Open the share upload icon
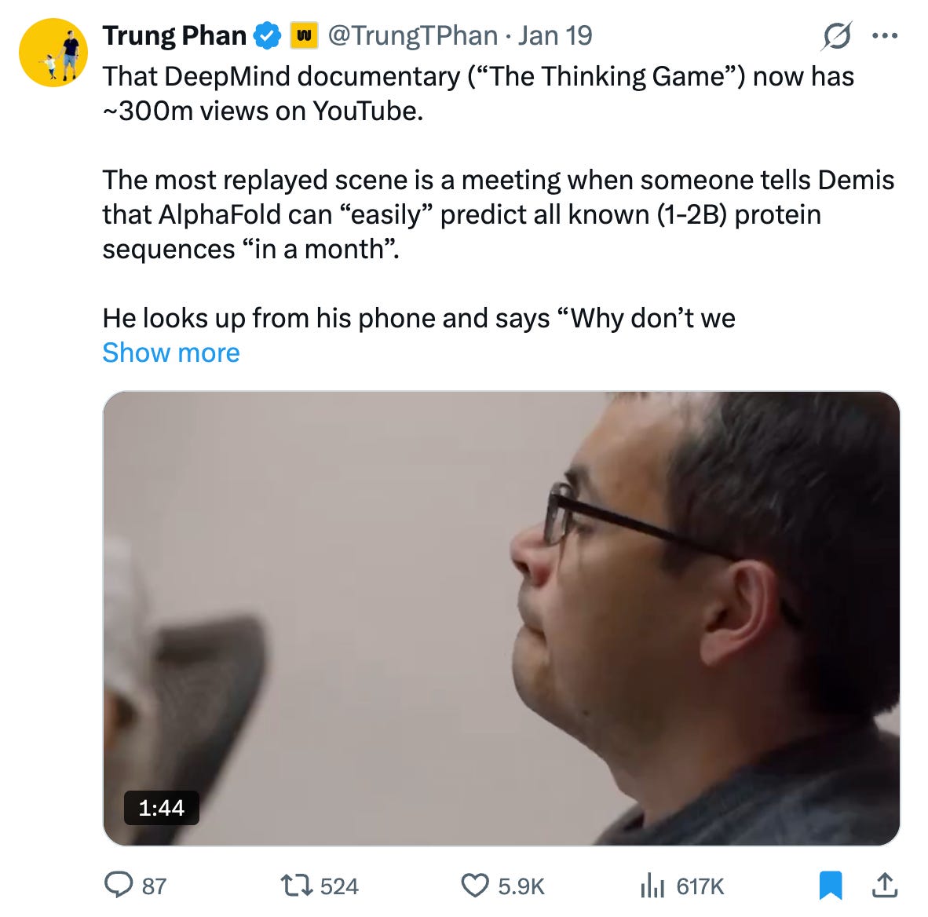The image size is (928, 917). [x=885, y=885]
